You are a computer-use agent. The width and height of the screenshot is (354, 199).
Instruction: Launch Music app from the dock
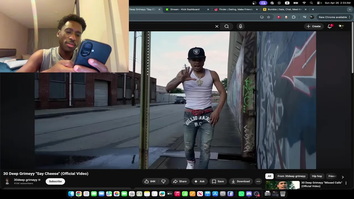pos(177,194)
